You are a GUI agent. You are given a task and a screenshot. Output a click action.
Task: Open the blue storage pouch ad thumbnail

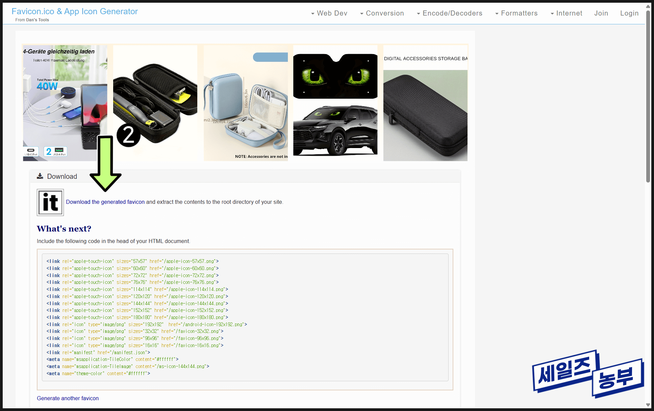pos(246,103)
